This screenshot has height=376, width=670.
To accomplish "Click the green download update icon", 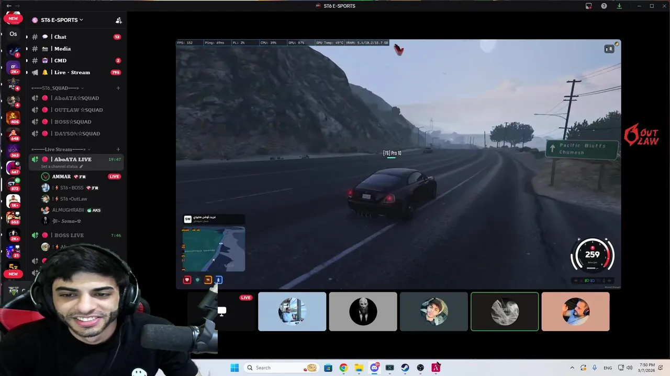I will pos(619,6).
